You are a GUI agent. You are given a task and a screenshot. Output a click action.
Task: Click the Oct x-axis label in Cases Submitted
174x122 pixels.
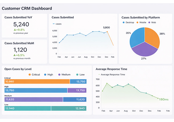[x=93, y=57]
